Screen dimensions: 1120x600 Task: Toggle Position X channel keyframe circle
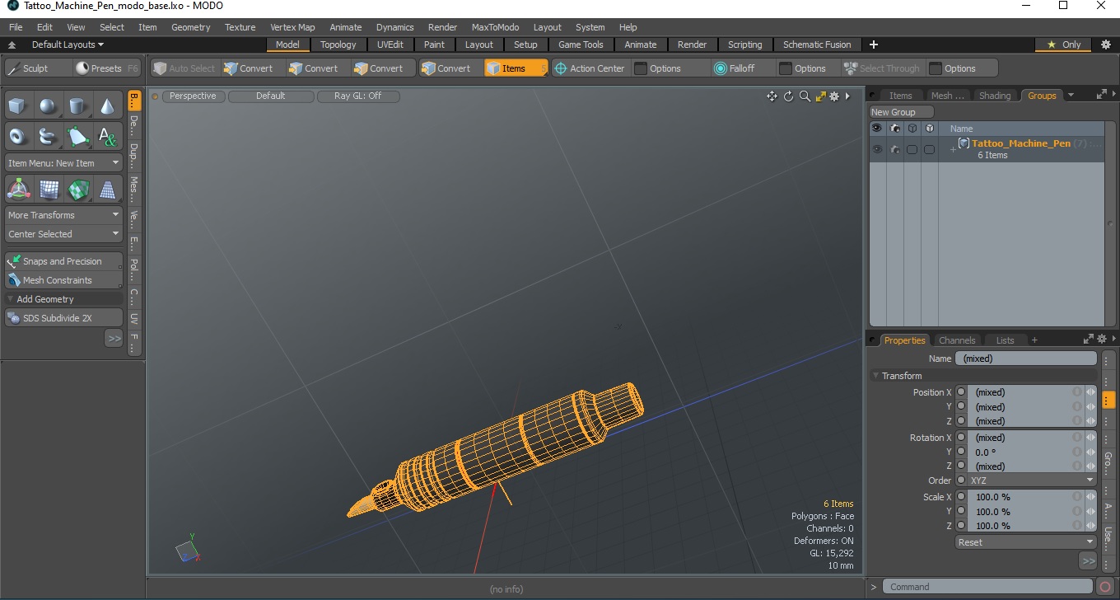(x=961, y=392)
